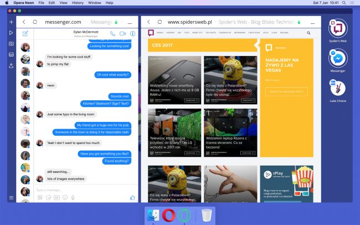Minimize the messenger.com panel

click(x=130, y=23)
